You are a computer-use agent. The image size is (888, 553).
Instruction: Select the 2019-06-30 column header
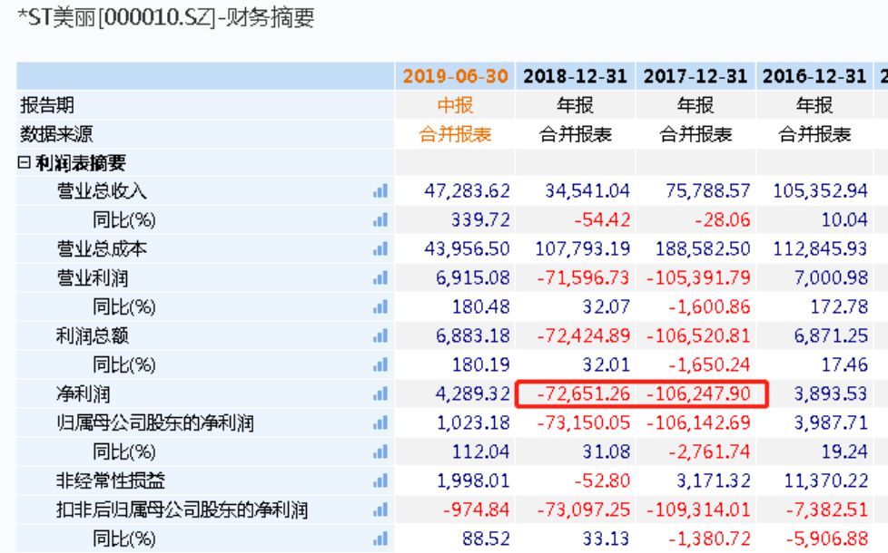pyautogui.click(x=455, y=76)
